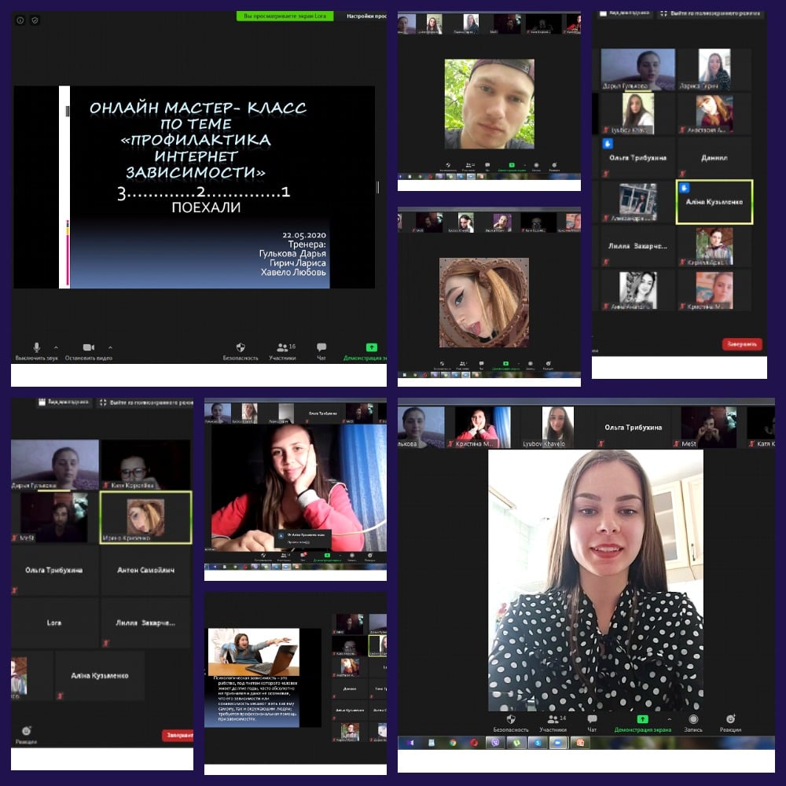The width and height of the screenshot is (786, 786).
Task: Expand the arrow next to Демонстрация экрана
Action: click(x=670, y=718)
